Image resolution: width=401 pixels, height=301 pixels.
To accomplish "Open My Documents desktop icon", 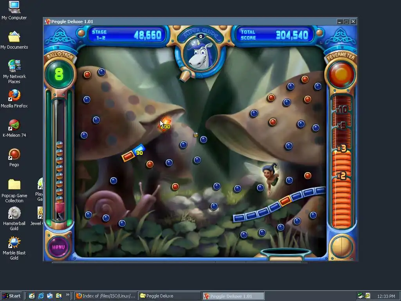I will [14, 40].
